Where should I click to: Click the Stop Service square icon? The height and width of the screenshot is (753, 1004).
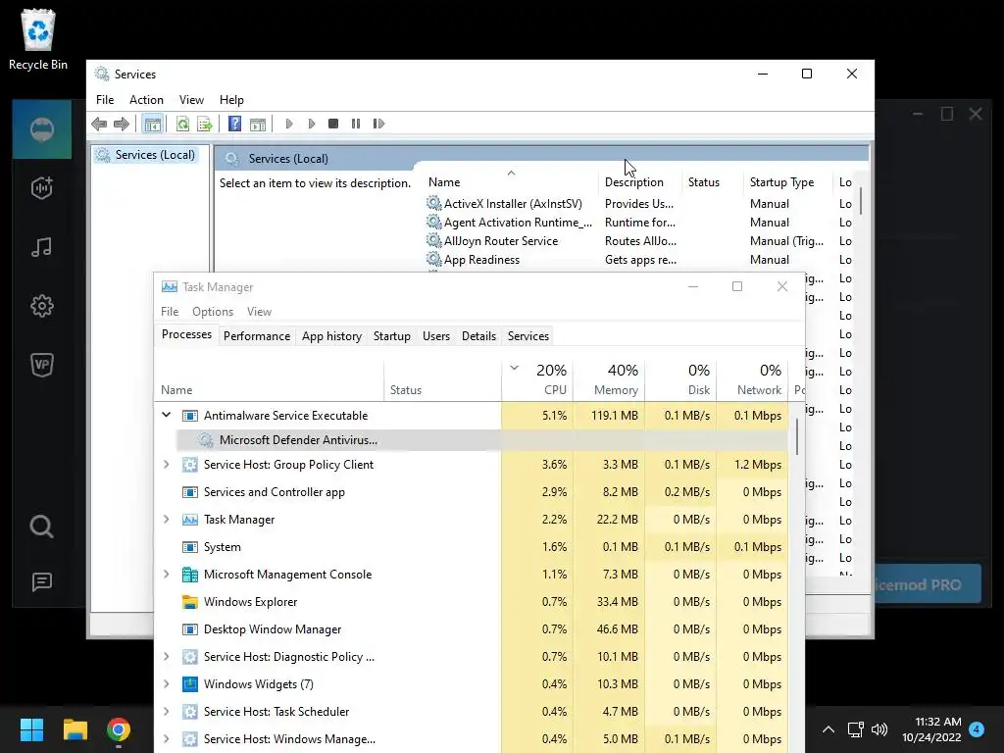(x=333, y=124)
